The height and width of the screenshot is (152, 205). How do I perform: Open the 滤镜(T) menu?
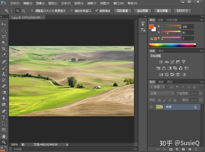point(92,3)
